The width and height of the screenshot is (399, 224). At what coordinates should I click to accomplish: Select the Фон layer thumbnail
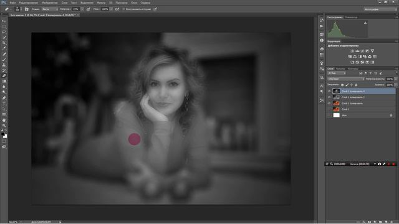click(337, 115)
